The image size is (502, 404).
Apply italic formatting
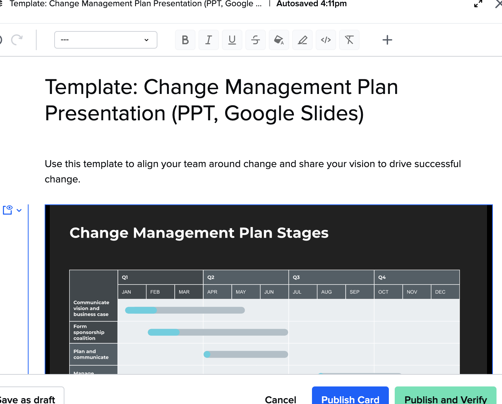209,40
